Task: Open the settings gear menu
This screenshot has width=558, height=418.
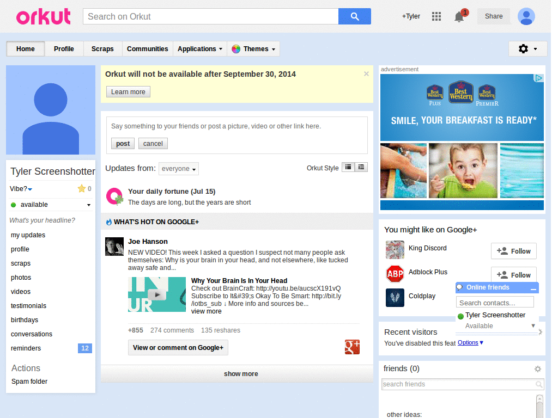Action: (527, 48)
